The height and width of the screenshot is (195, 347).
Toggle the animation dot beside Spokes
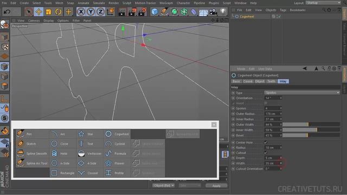pos(233,108)
